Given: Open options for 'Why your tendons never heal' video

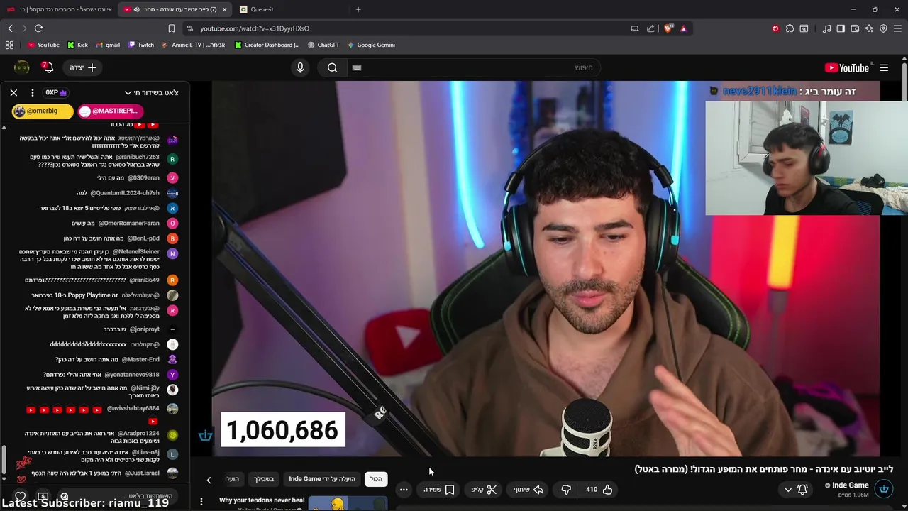Looking at the screenshot, I should click(201, 502).
